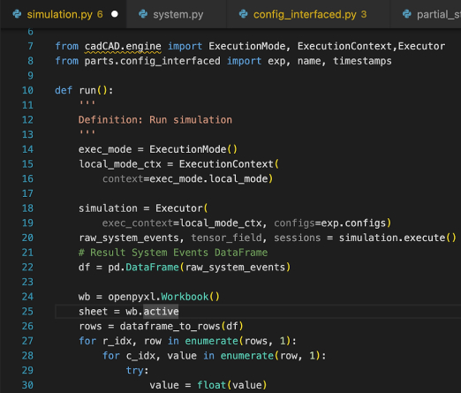Viewport: 461px width, 393px height.
Task: Click the Python icon on system.py tab
Action: [x=143, y=14]
